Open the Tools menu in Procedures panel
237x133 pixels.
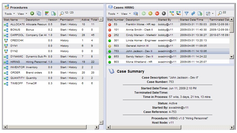[10, 14]
